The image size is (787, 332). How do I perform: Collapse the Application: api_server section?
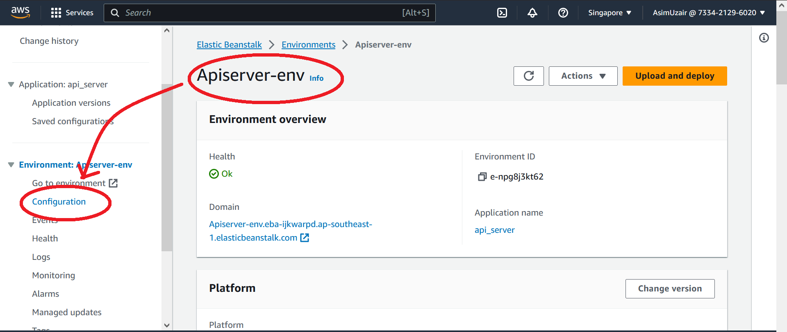pyautogui.click(x=11, y=84)
